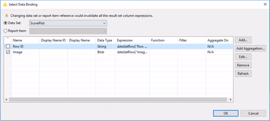270x121 pixels.
Task: Click the dialog title bar app icon
Action: click(5, 4)
